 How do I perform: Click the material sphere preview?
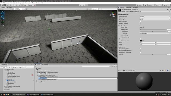(x=144, y=81)
